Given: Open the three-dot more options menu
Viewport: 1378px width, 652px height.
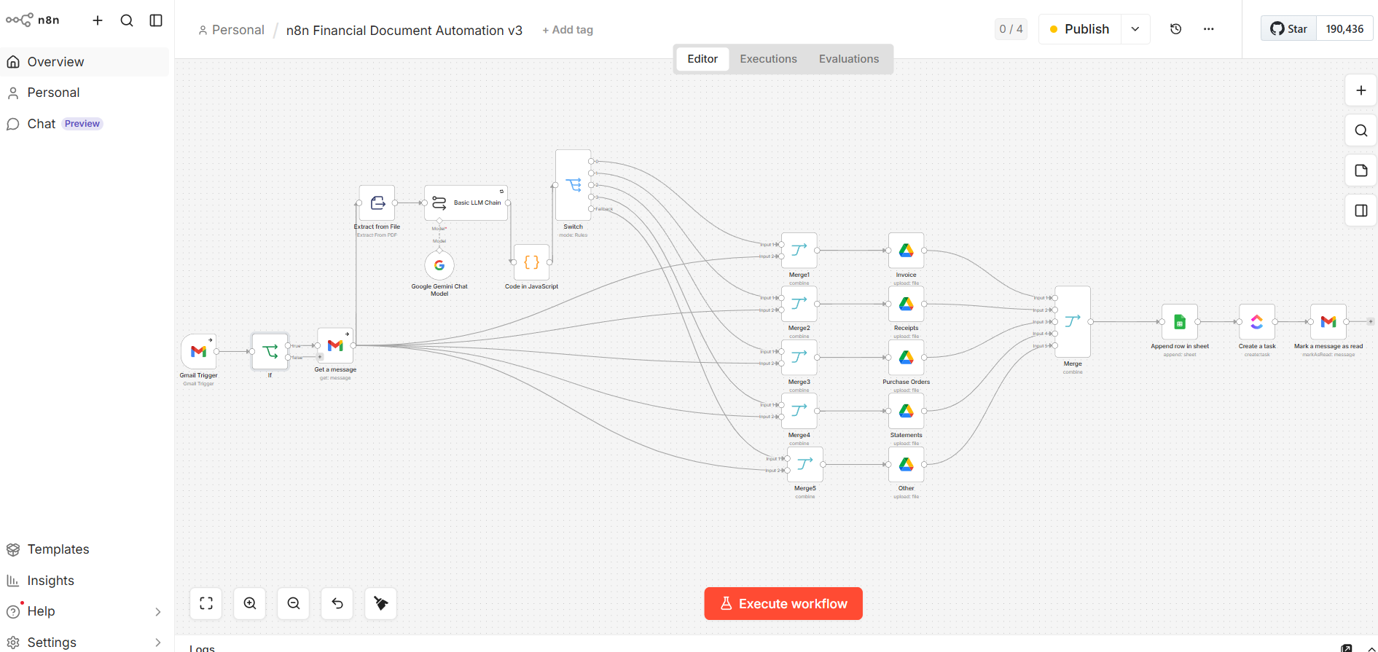Looking at the screenshot, I should tap(1209, 29).
